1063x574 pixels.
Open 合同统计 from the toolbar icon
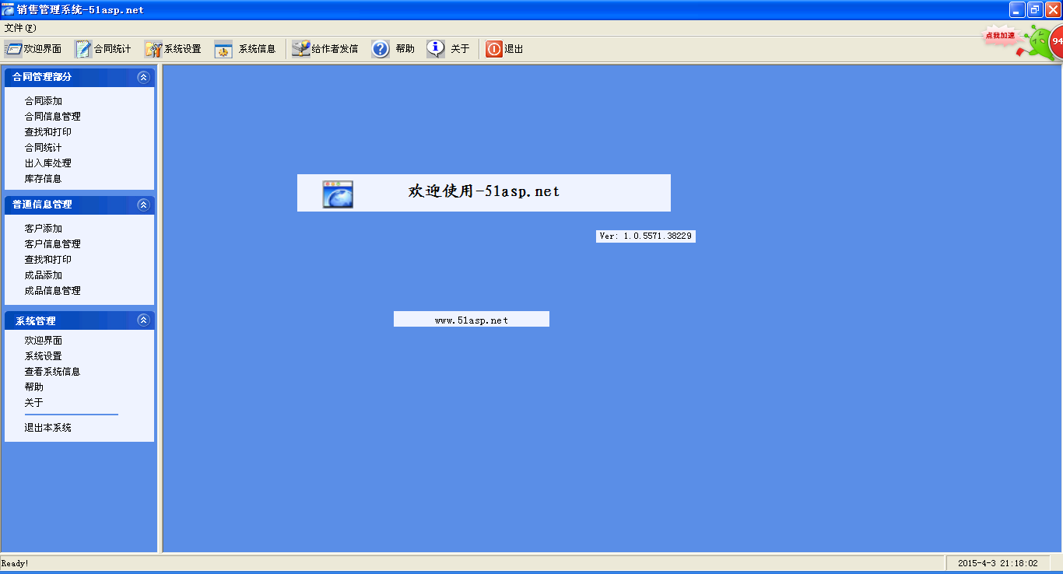coord(83,49)
